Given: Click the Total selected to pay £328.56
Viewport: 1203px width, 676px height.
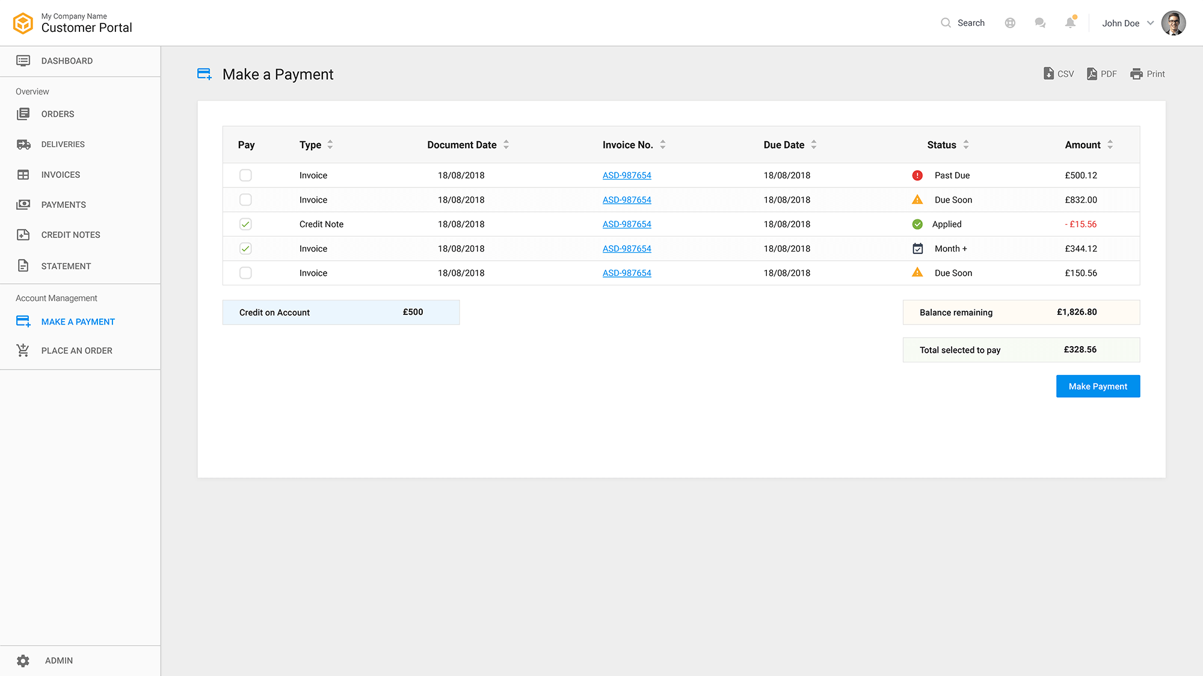Looking at the screenshot, I should (1021, 350).
